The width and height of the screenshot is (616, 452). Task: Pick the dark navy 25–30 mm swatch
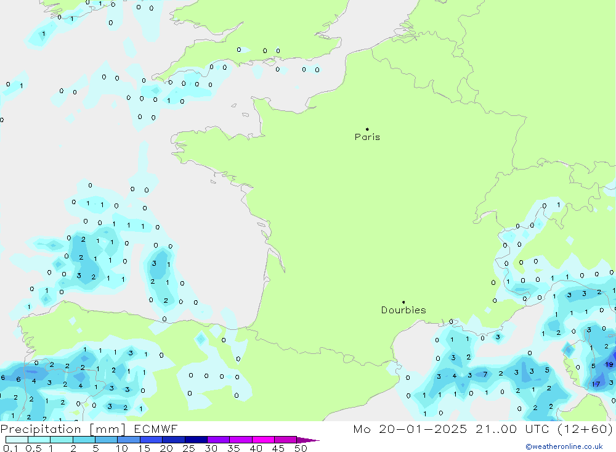[x=196, y=440]
